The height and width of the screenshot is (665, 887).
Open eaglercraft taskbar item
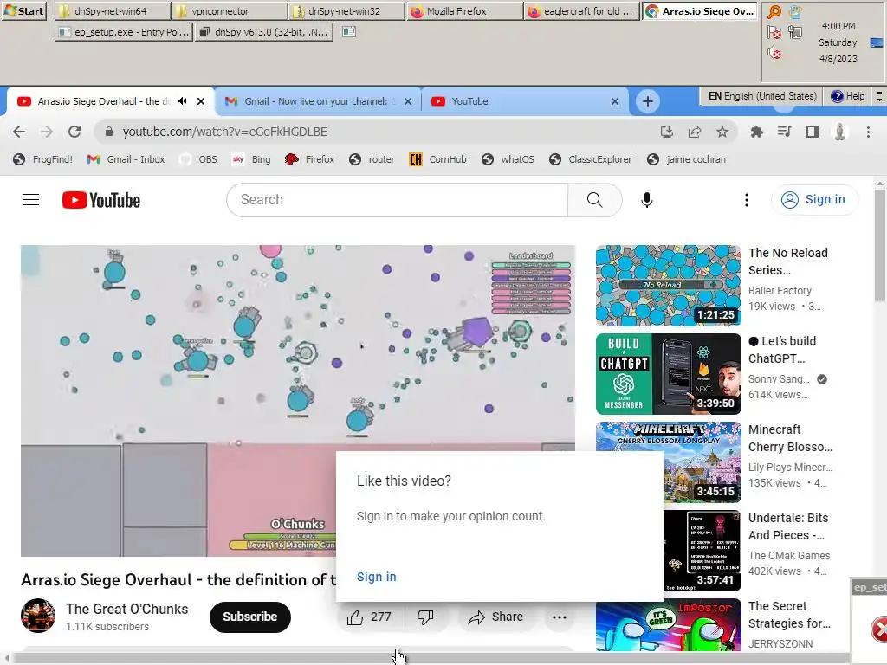pyautogui.click(x=582, y=10)
